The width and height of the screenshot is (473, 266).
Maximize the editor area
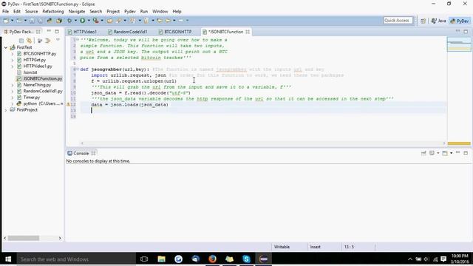pyautogui.click(x=466, y=31)
